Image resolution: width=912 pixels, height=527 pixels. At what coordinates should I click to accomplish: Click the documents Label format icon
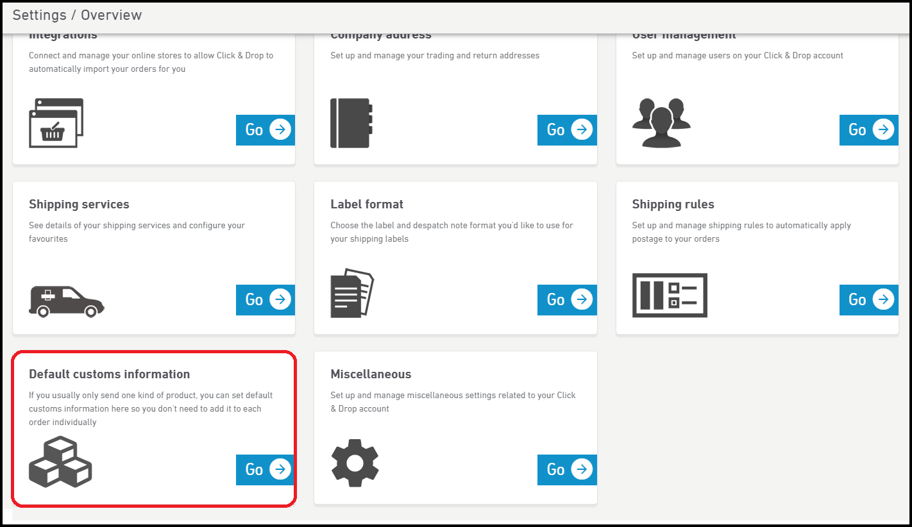(x=351, y=293)
